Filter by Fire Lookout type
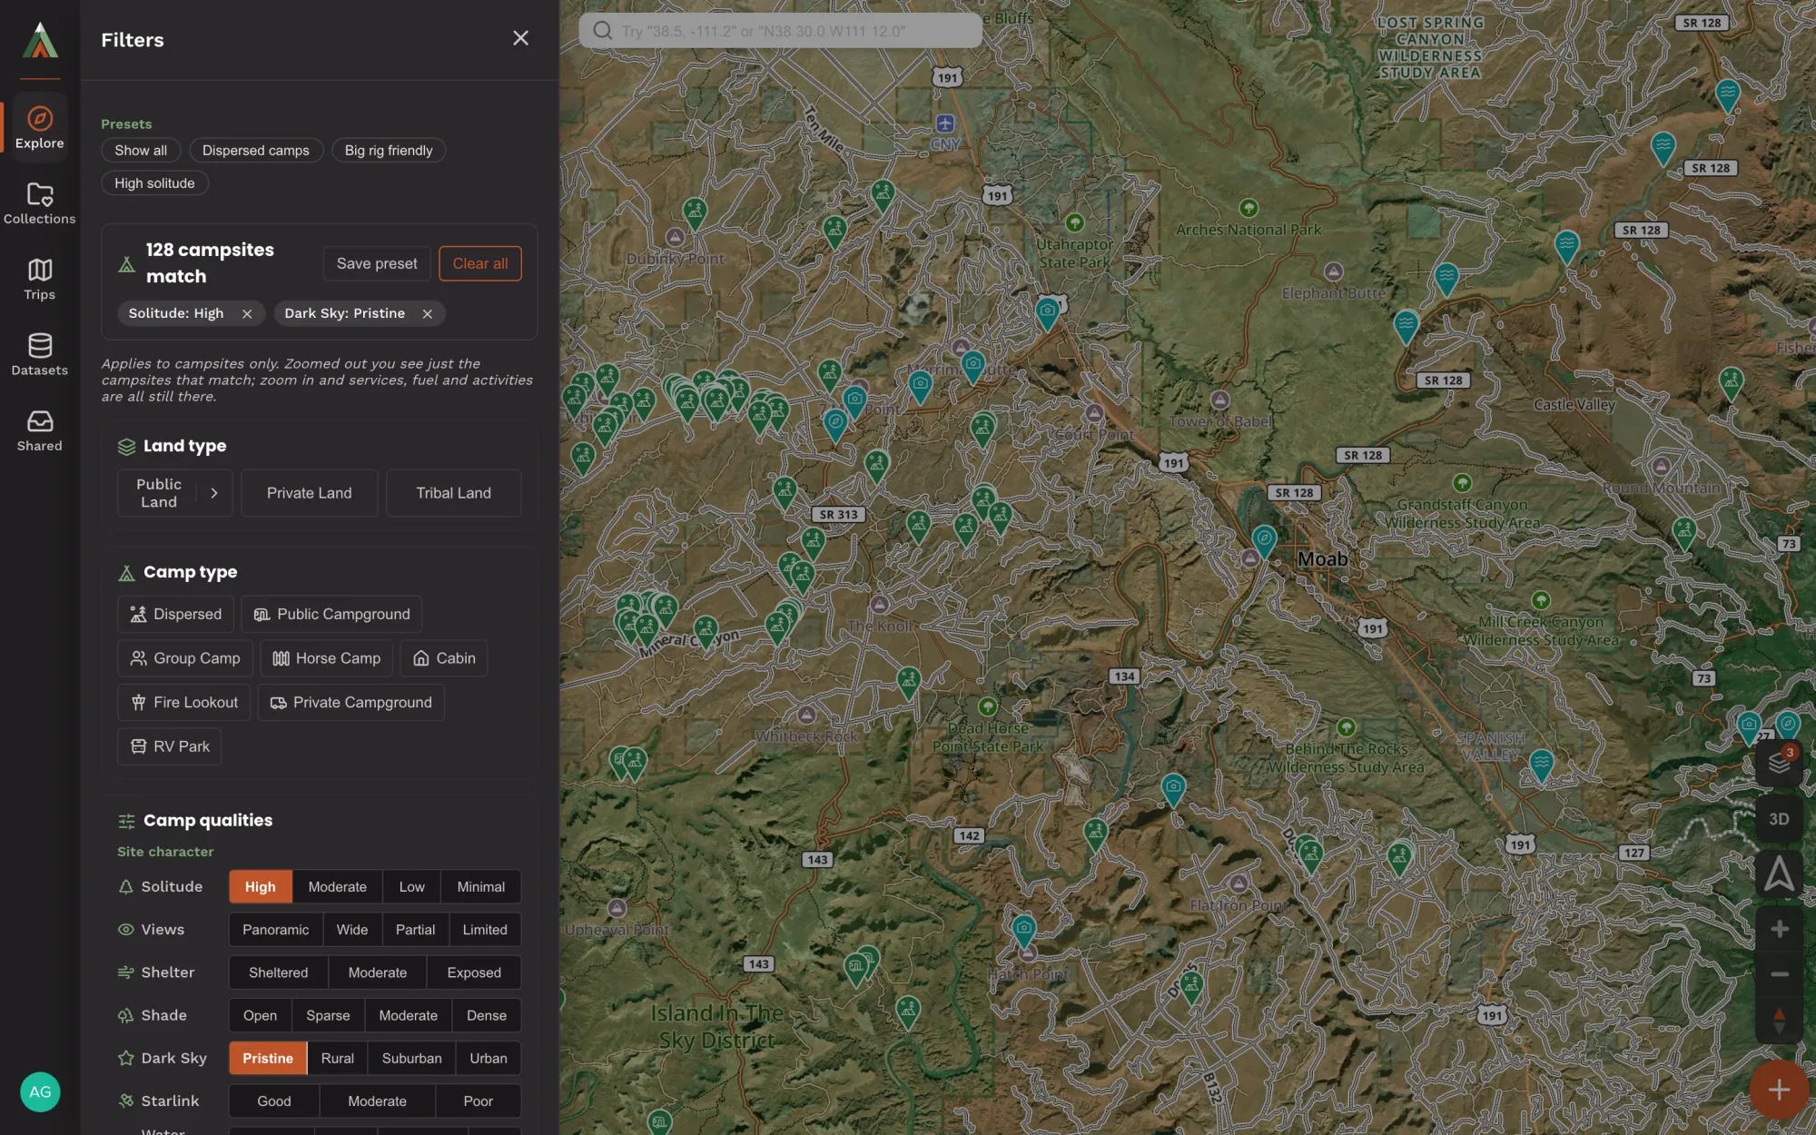1816x1135 pixels. click(184, 703)
